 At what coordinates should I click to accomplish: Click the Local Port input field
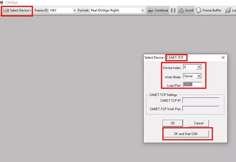pos(192,85)
